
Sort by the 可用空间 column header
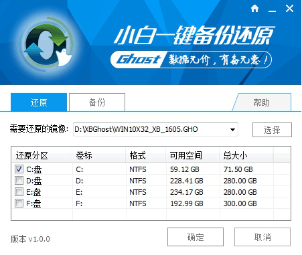click(192, 155)
